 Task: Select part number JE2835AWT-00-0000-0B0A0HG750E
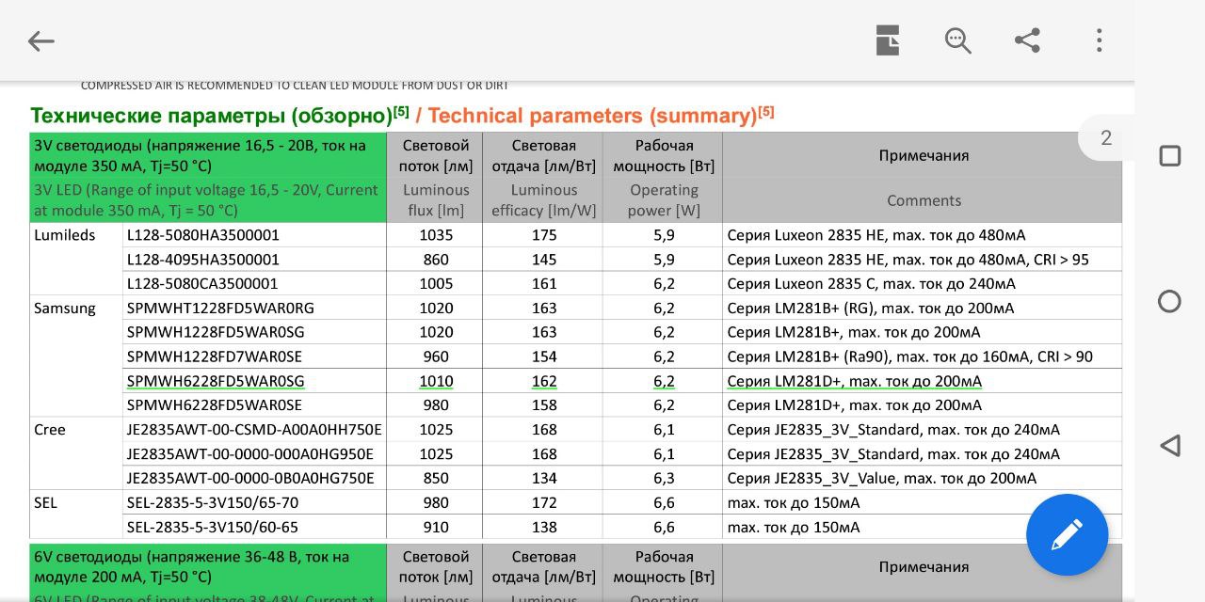[x=250, y=479]
